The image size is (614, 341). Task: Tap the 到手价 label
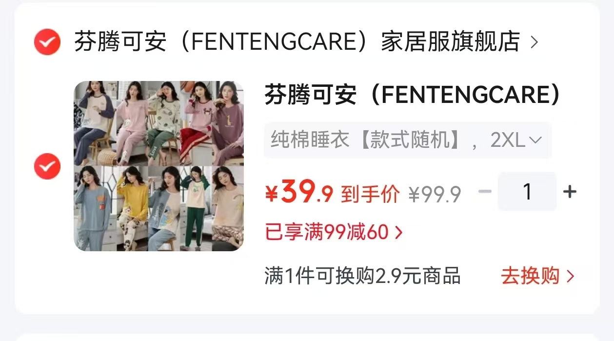pyautogui.click(x=370, y=194)
